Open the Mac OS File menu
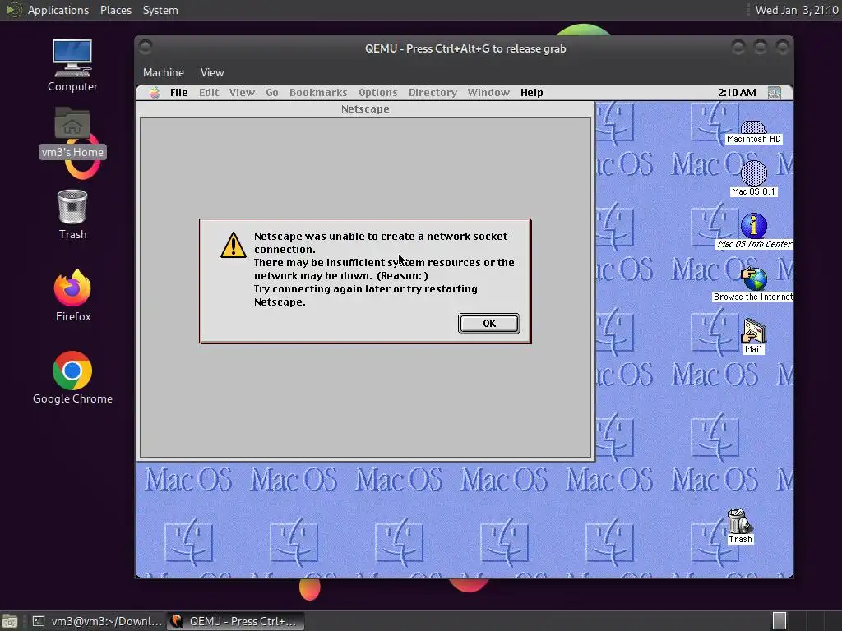 [178, 92]
